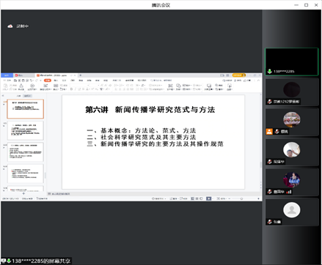This screenshot has width=322, height=265.
Task: Toggle slide sorter view in status bar
Action: [197, 198]
